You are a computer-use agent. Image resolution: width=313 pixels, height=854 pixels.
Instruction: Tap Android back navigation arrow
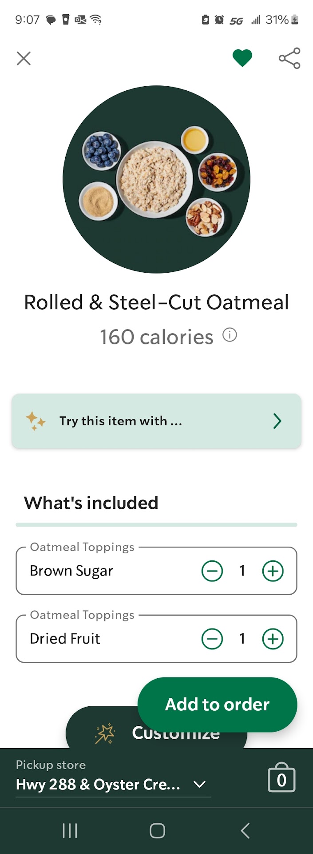tap(245, 830)
